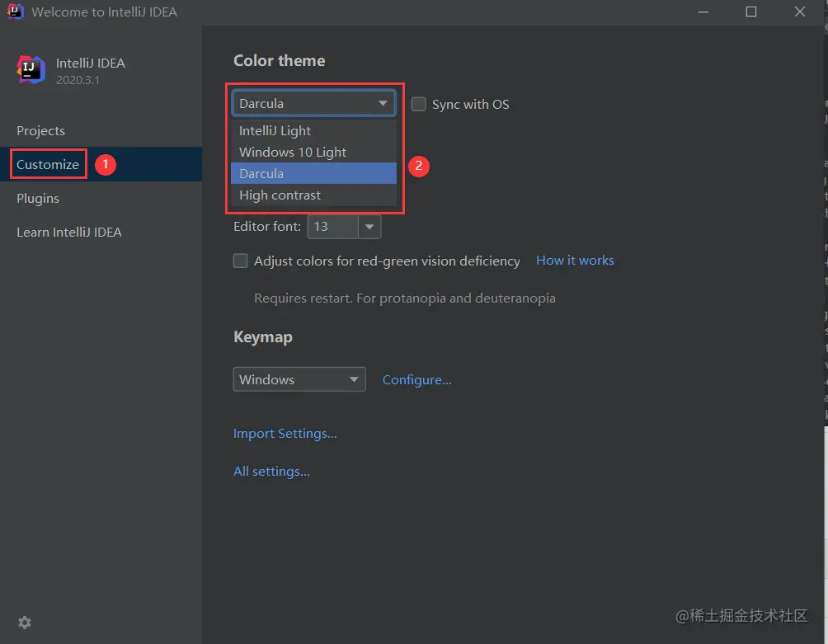Click the Editor font value field
This screenshot has width=828, height=644.
333,227
